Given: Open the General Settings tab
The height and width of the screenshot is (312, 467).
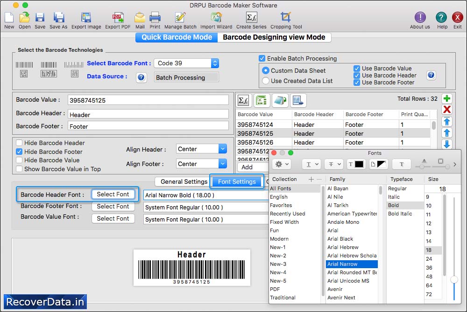Looking at the screenshot, I should 184,182.
